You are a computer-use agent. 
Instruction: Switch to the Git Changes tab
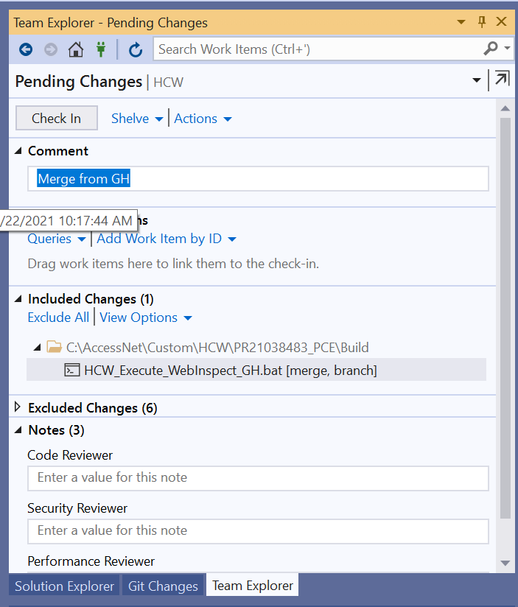pyautogui.click(x=163, y=586)
